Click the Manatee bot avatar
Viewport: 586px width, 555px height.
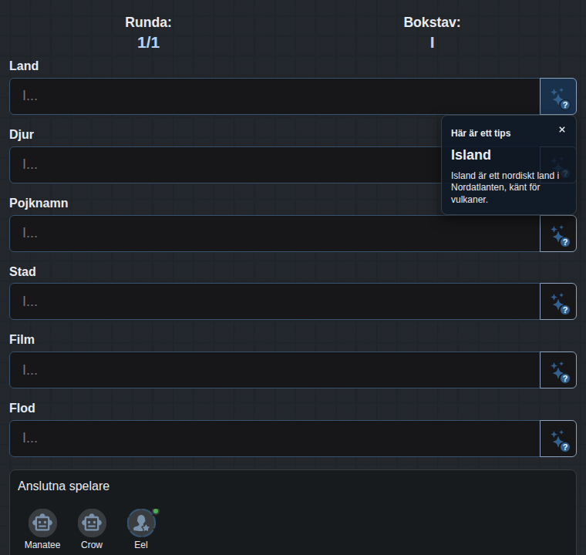coord(42,523)
